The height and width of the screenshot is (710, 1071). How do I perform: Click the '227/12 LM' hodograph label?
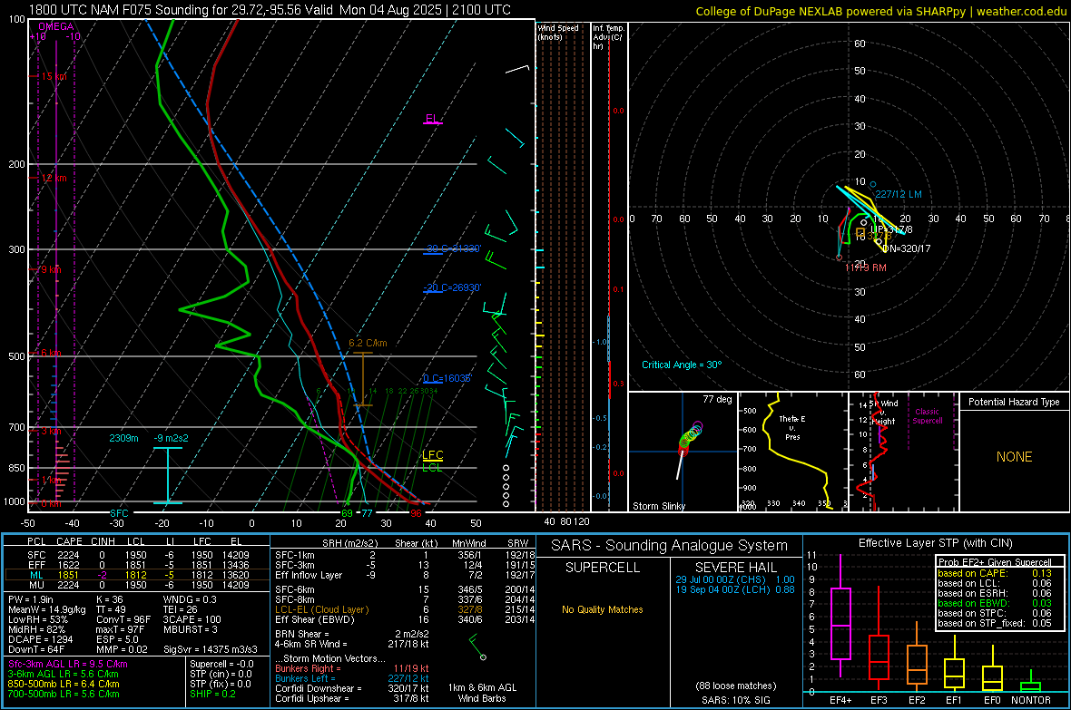click(x=899, y=195)
